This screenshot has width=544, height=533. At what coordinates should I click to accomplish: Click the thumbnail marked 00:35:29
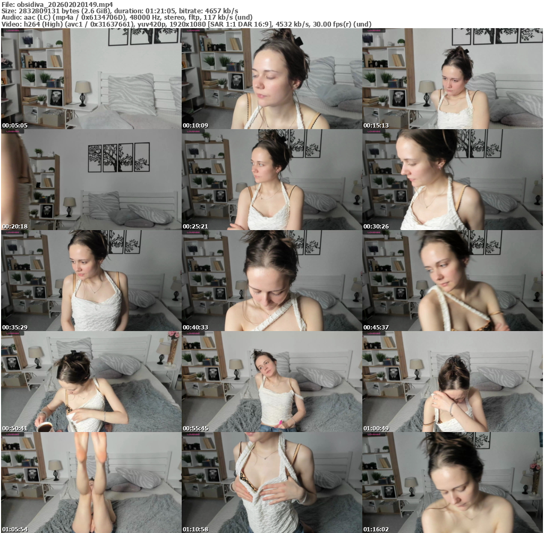91,281
